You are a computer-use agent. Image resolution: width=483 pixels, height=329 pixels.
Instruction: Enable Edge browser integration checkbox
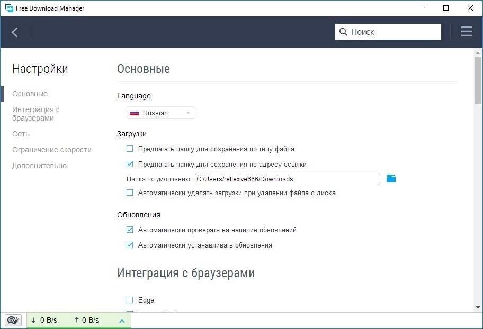[130, 300]
